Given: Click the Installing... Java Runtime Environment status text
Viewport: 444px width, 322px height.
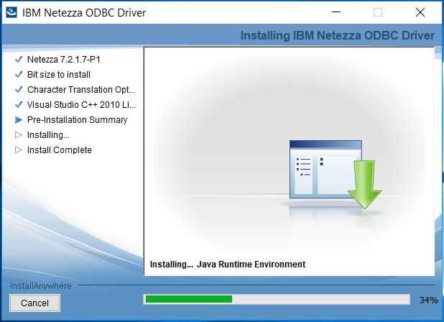Looking at the screenshot, I should [x=228, y=264].
